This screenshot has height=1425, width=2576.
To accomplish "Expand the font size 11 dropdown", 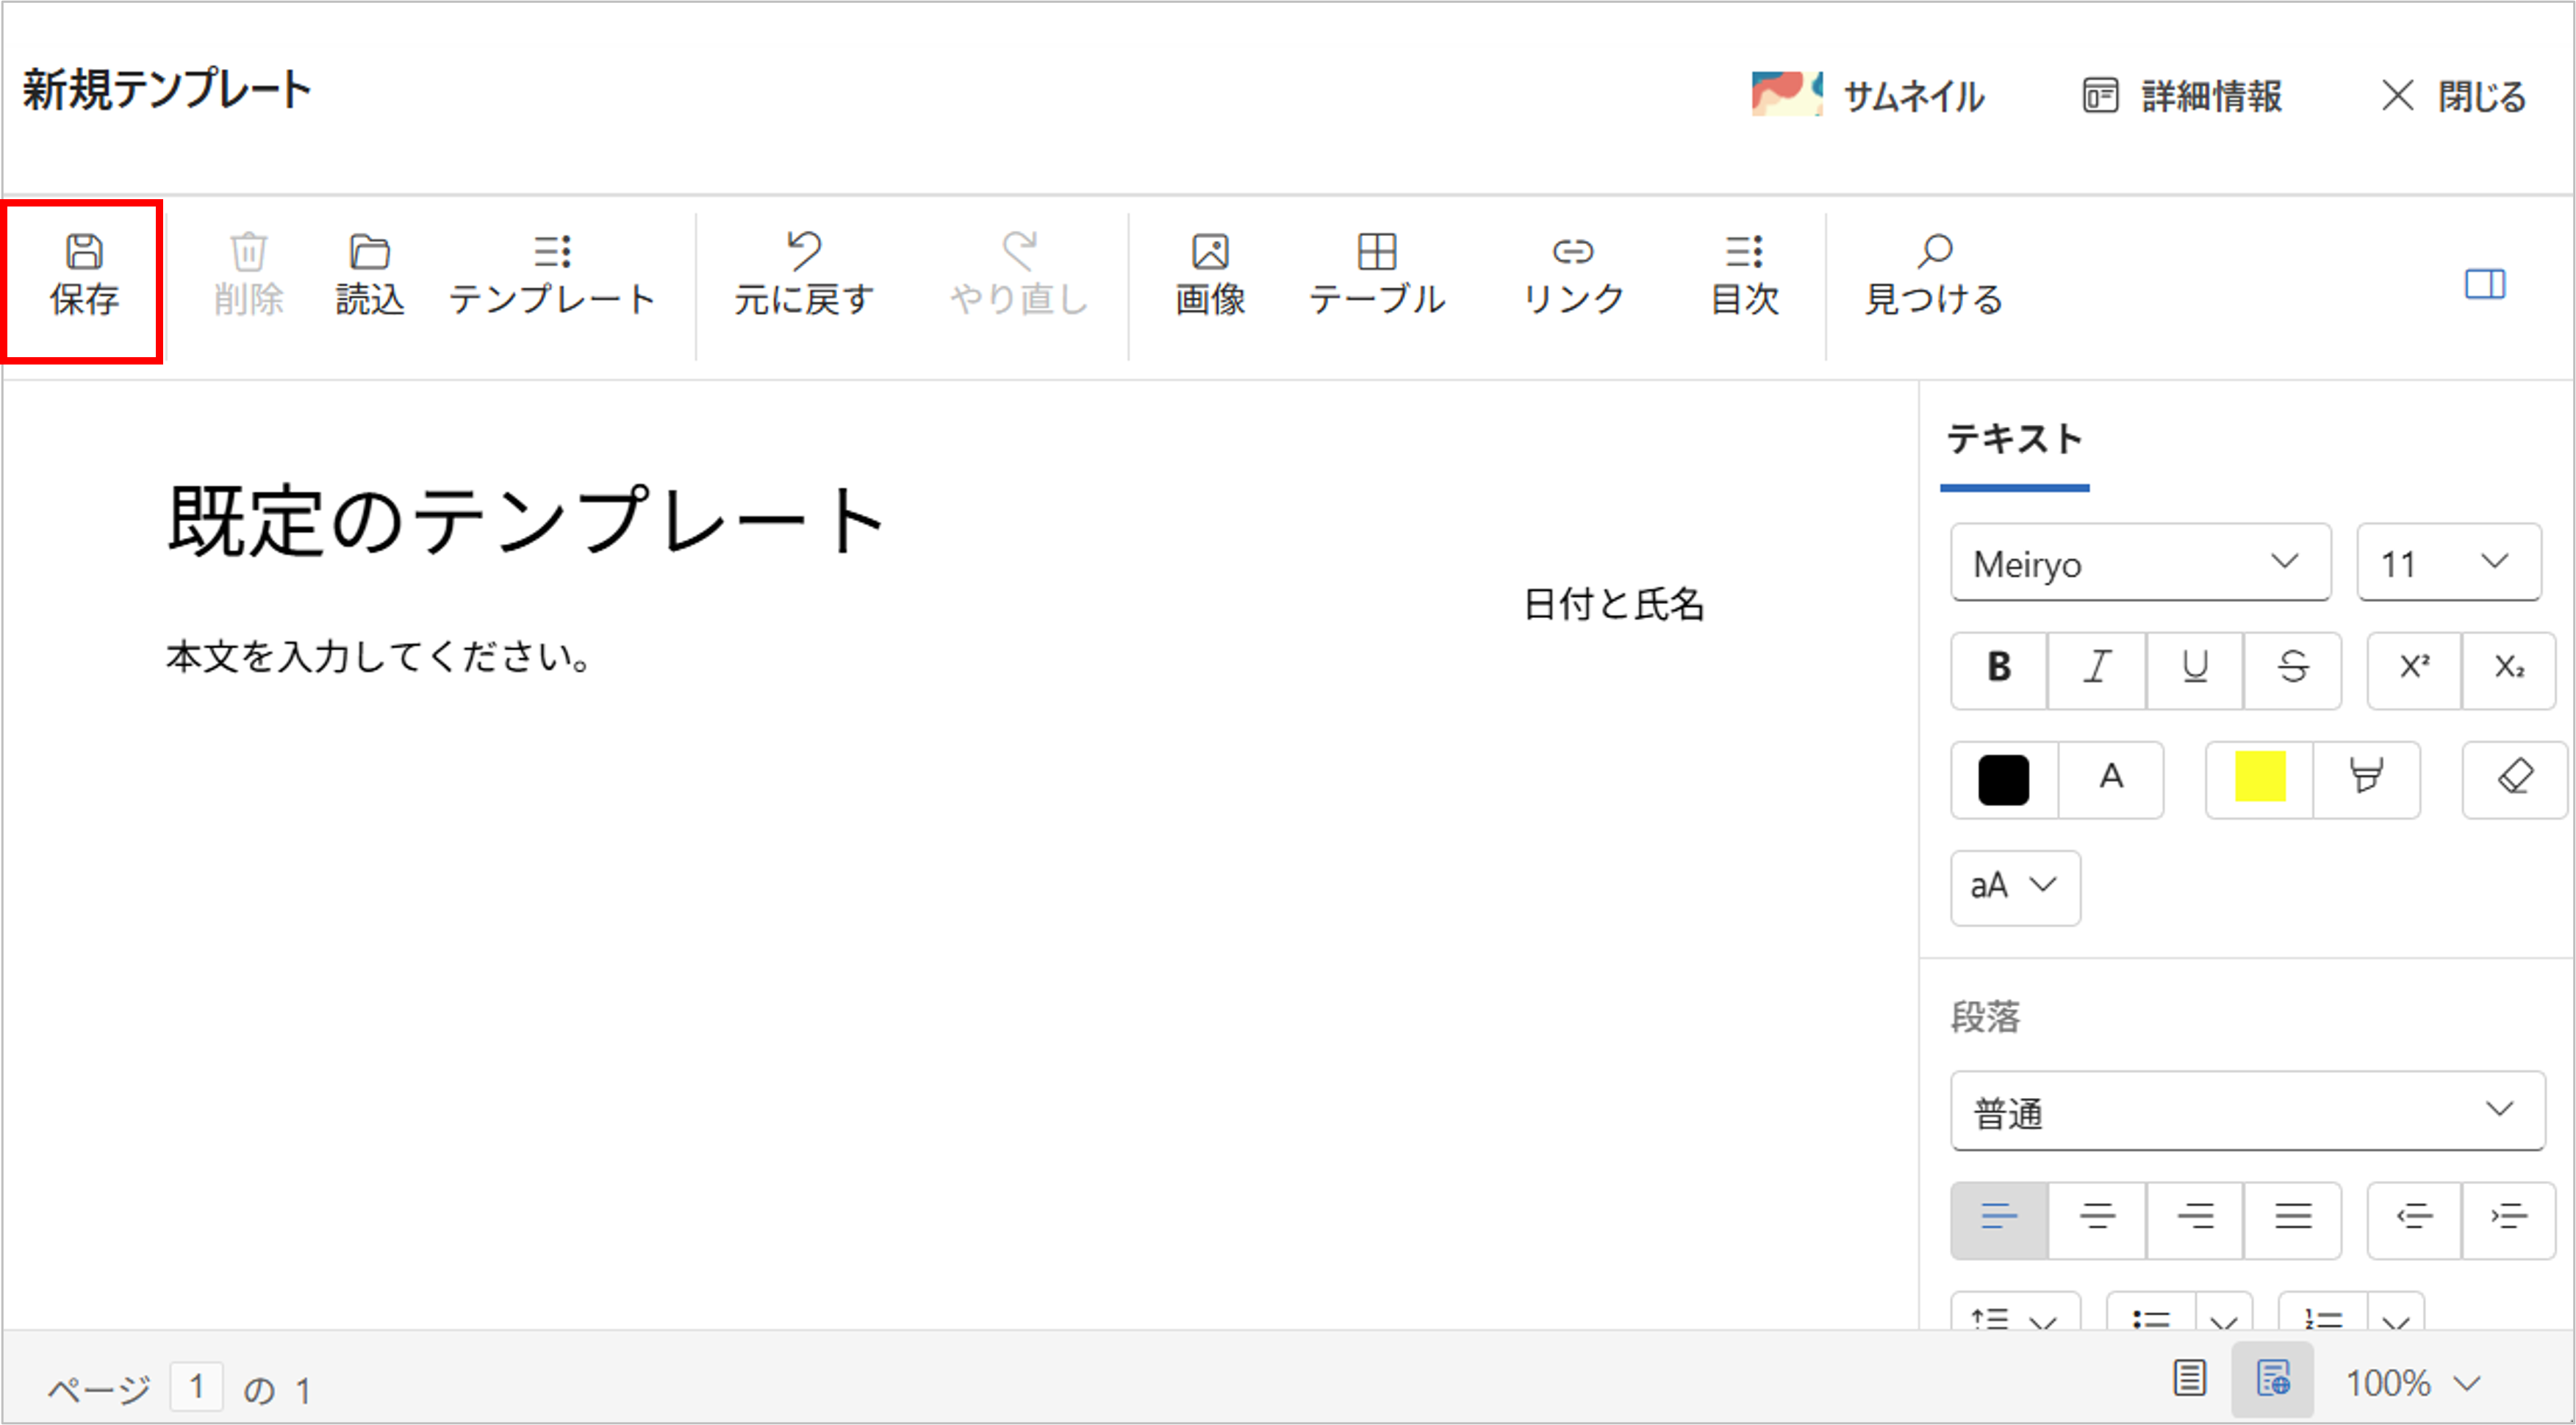I will click(2449, 563).
